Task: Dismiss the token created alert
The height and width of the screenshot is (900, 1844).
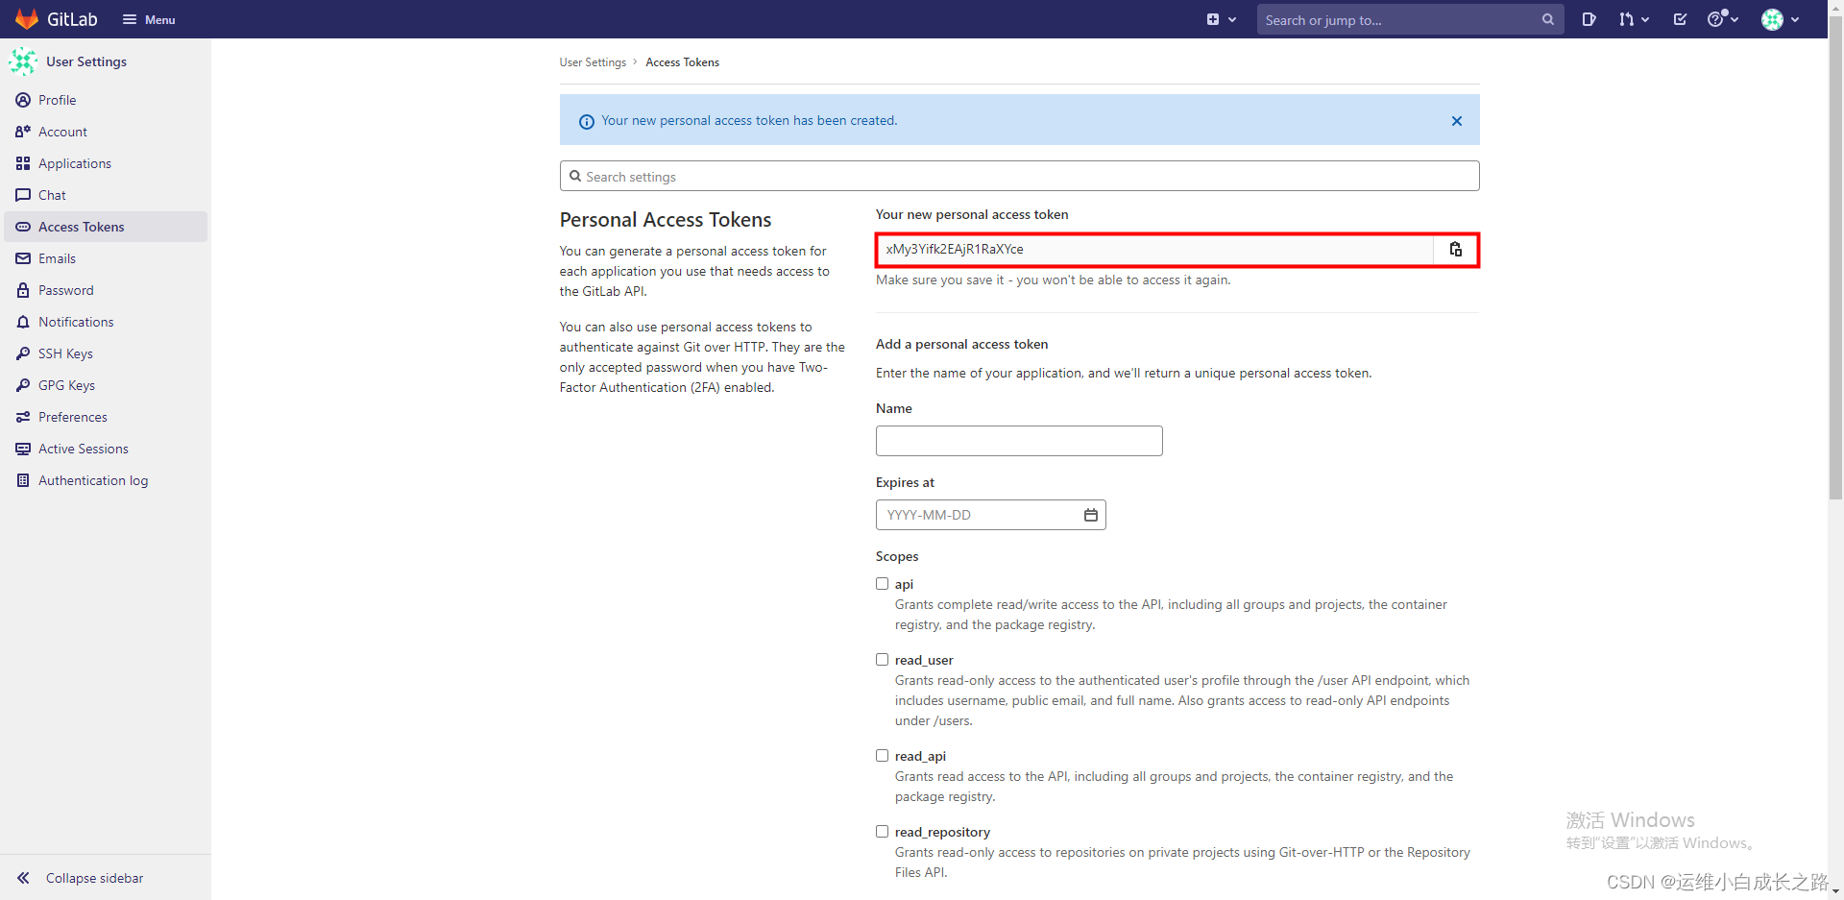Action: [x=1457, y=121]
